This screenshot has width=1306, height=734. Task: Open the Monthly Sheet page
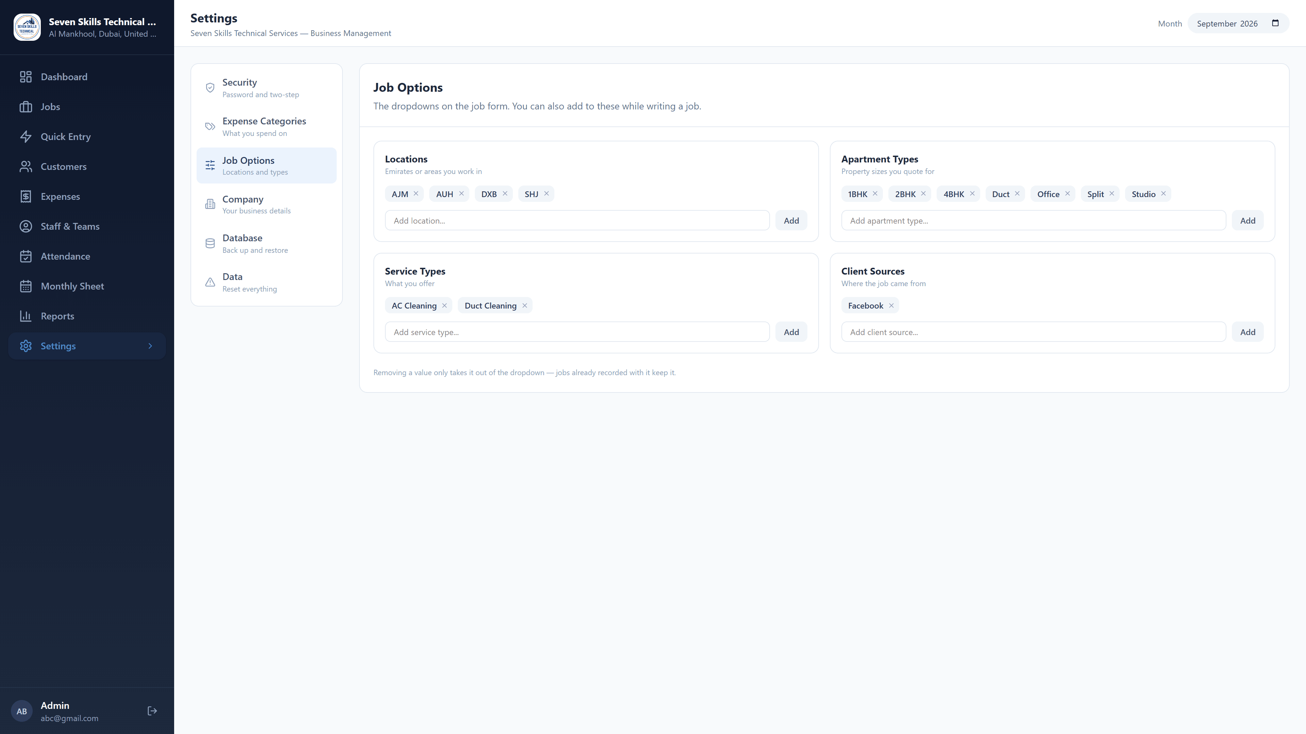87,286
